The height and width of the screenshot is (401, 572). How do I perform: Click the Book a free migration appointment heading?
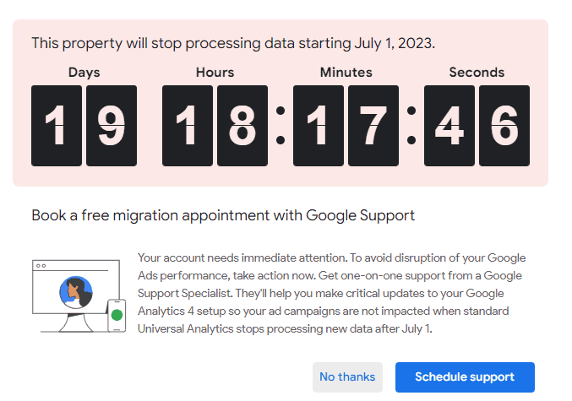(223, 215)
